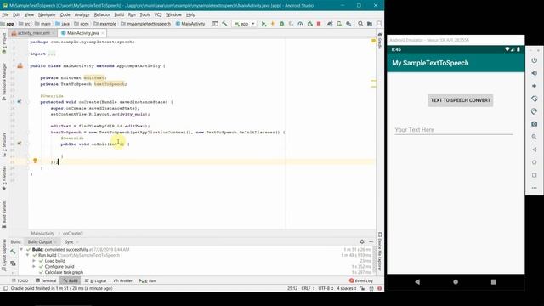
Task: Lower the emulator volume with the speaker-down icon
Action: pos(535,86)
